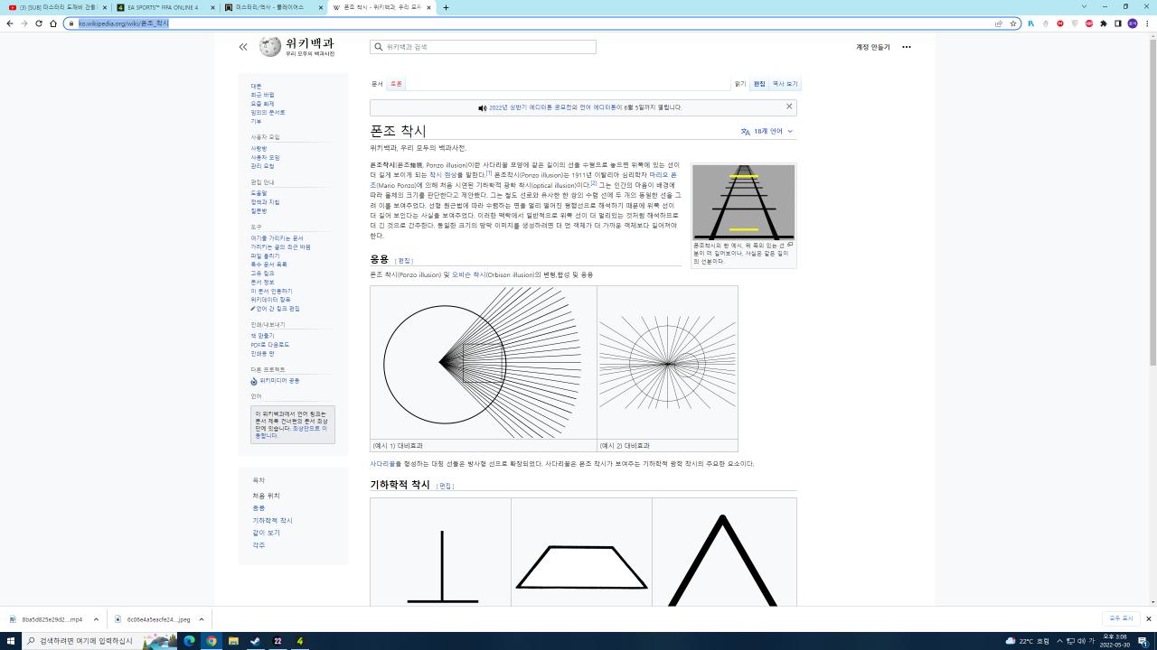1157x650 pixels.
Task: Open Steam from the taskbar
Action: [255, 641]
